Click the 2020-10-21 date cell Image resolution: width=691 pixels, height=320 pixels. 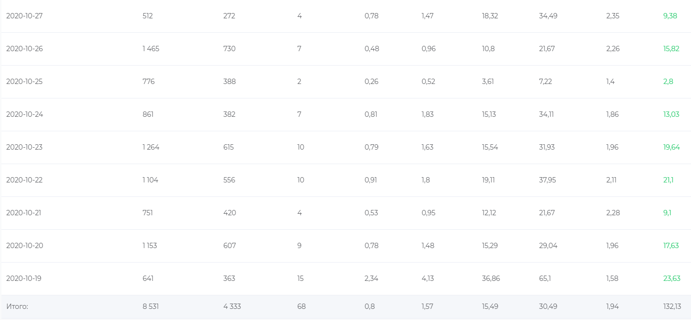click(24, 213)
